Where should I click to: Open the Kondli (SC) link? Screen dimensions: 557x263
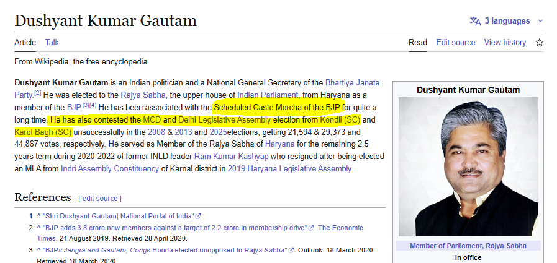[x=340, y=120]
